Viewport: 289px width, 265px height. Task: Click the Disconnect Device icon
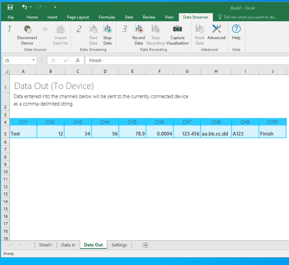pos(27,29)
